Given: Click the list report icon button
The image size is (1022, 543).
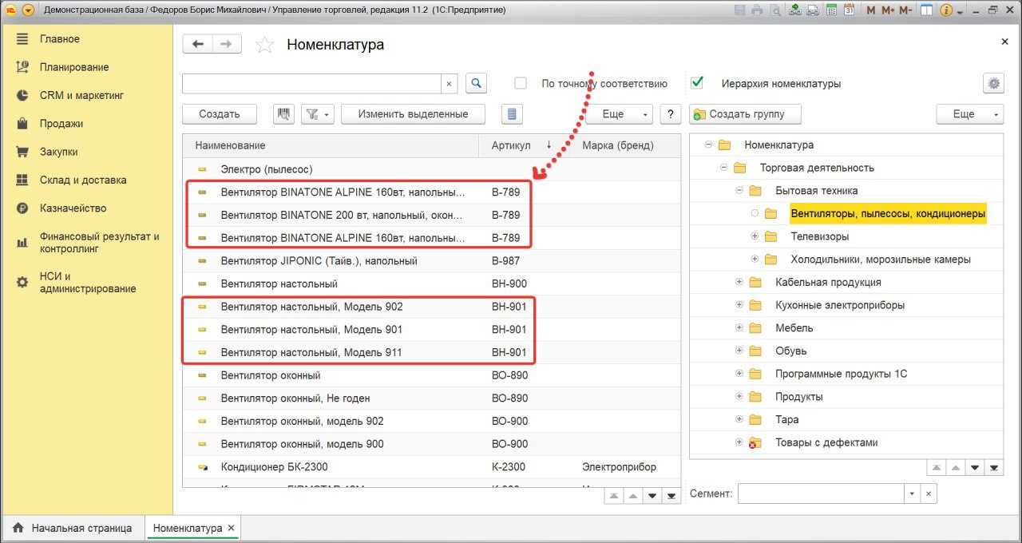Looking at the screenshot, I should pyautogui.click(x=512, y=114).
